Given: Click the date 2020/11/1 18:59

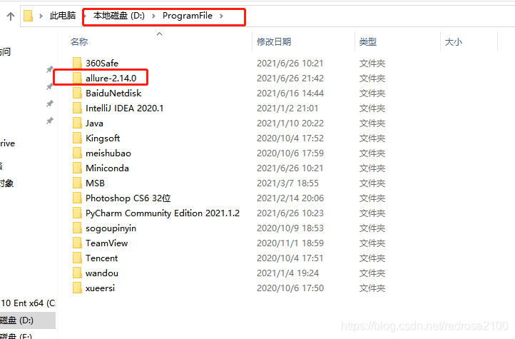Looking at the screenshot, I should pos(290,243).
